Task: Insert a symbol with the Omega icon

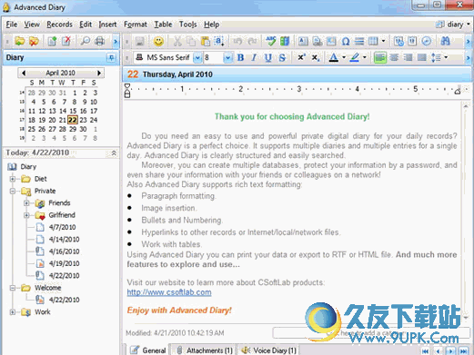Action: [346, 41]
